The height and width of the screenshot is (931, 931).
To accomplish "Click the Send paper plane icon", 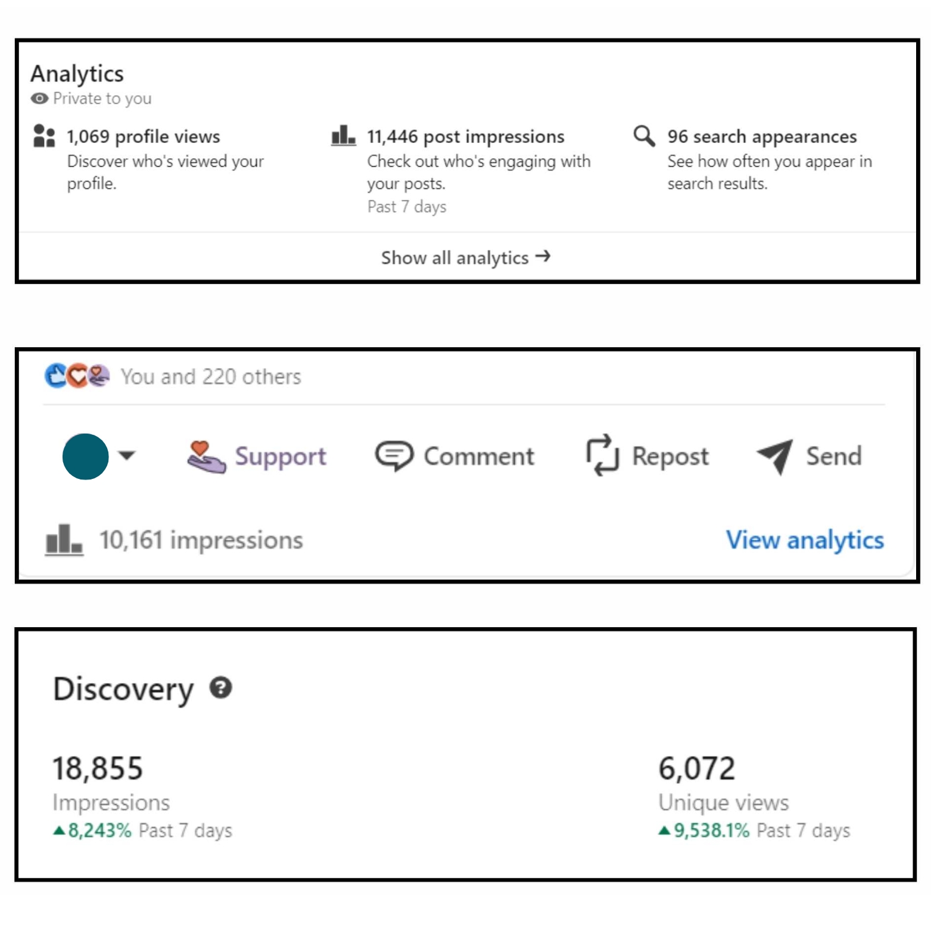I will [x=774, y=455].
